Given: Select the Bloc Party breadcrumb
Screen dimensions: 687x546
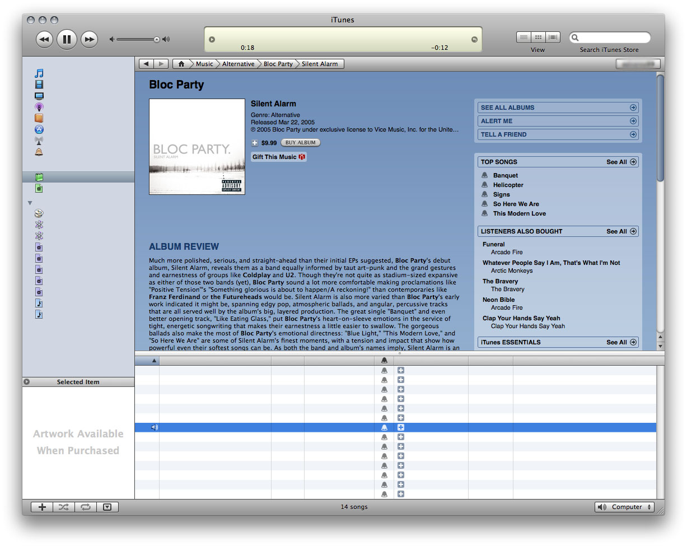Looking at the screenshot, I should (278, 64).
